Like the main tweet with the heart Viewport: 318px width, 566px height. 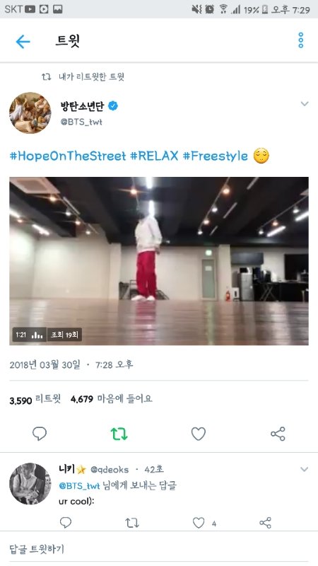(x=199, y=434)
